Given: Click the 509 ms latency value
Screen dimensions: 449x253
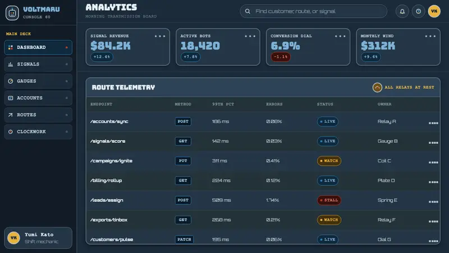Looking at the screenshot, I should click(x=221, y=200).
